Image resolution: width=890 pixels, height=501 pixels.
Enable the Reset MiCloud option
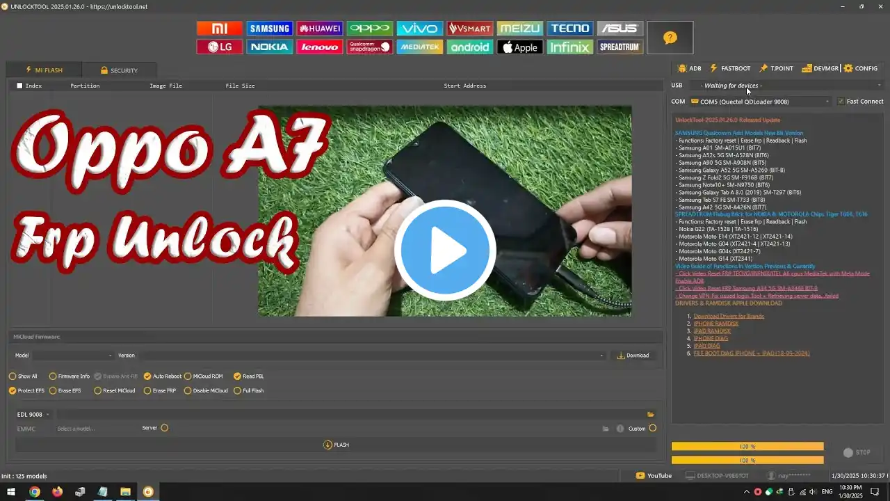pos(115,391)
